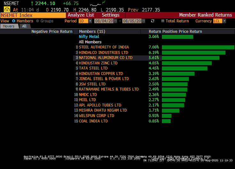Click the refresh icon beside the date range
This screenshot has width=235, height=169.
[x=153, y=21]
